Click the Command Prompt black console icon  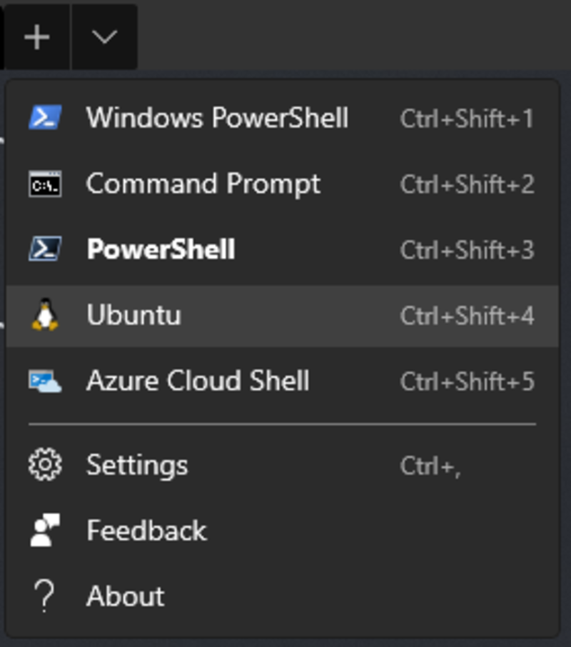pyautogui.click(x=45, y=184)
